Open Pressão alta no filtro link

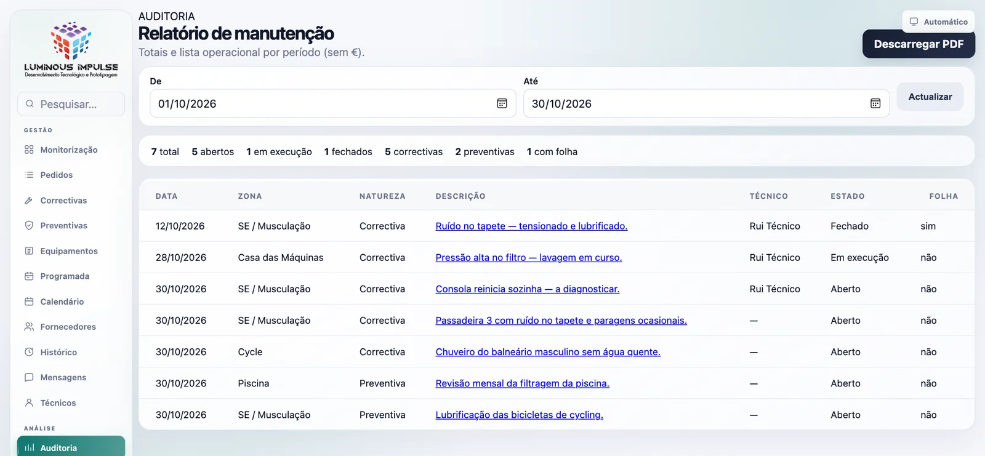(529, 257)
